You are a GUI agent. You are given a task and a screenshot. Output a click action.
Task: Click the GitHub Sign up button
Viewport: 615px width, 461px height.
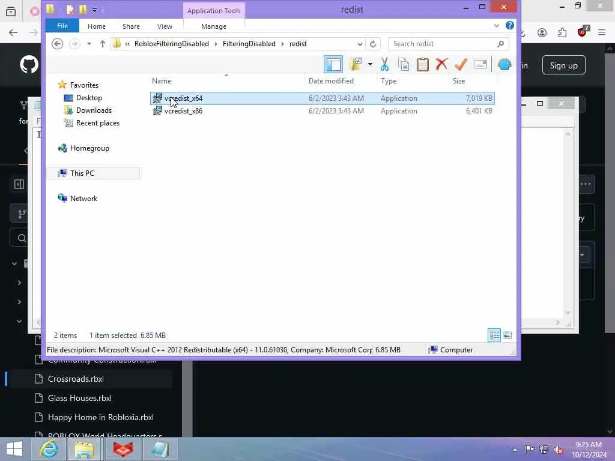coord(563,65)
